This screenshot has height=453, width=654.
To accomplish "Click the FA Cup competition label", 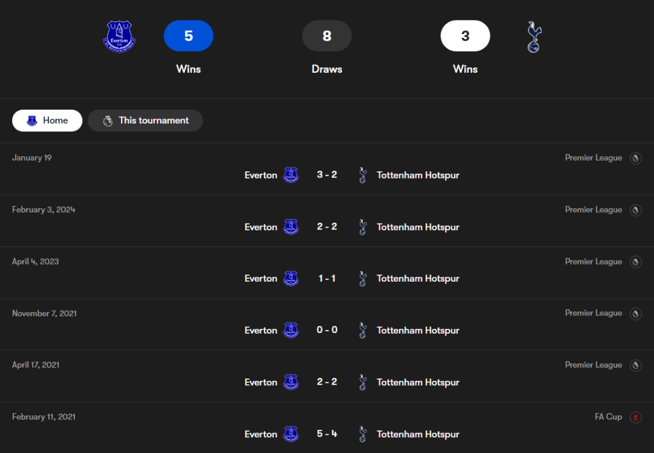I will [608, 417].
